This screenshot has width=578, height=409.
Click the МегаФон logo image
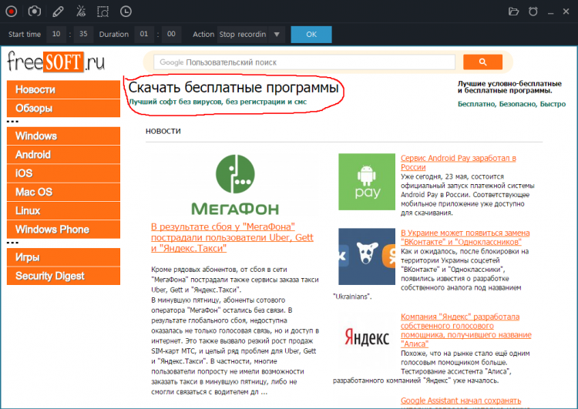[x=235, y=185]
